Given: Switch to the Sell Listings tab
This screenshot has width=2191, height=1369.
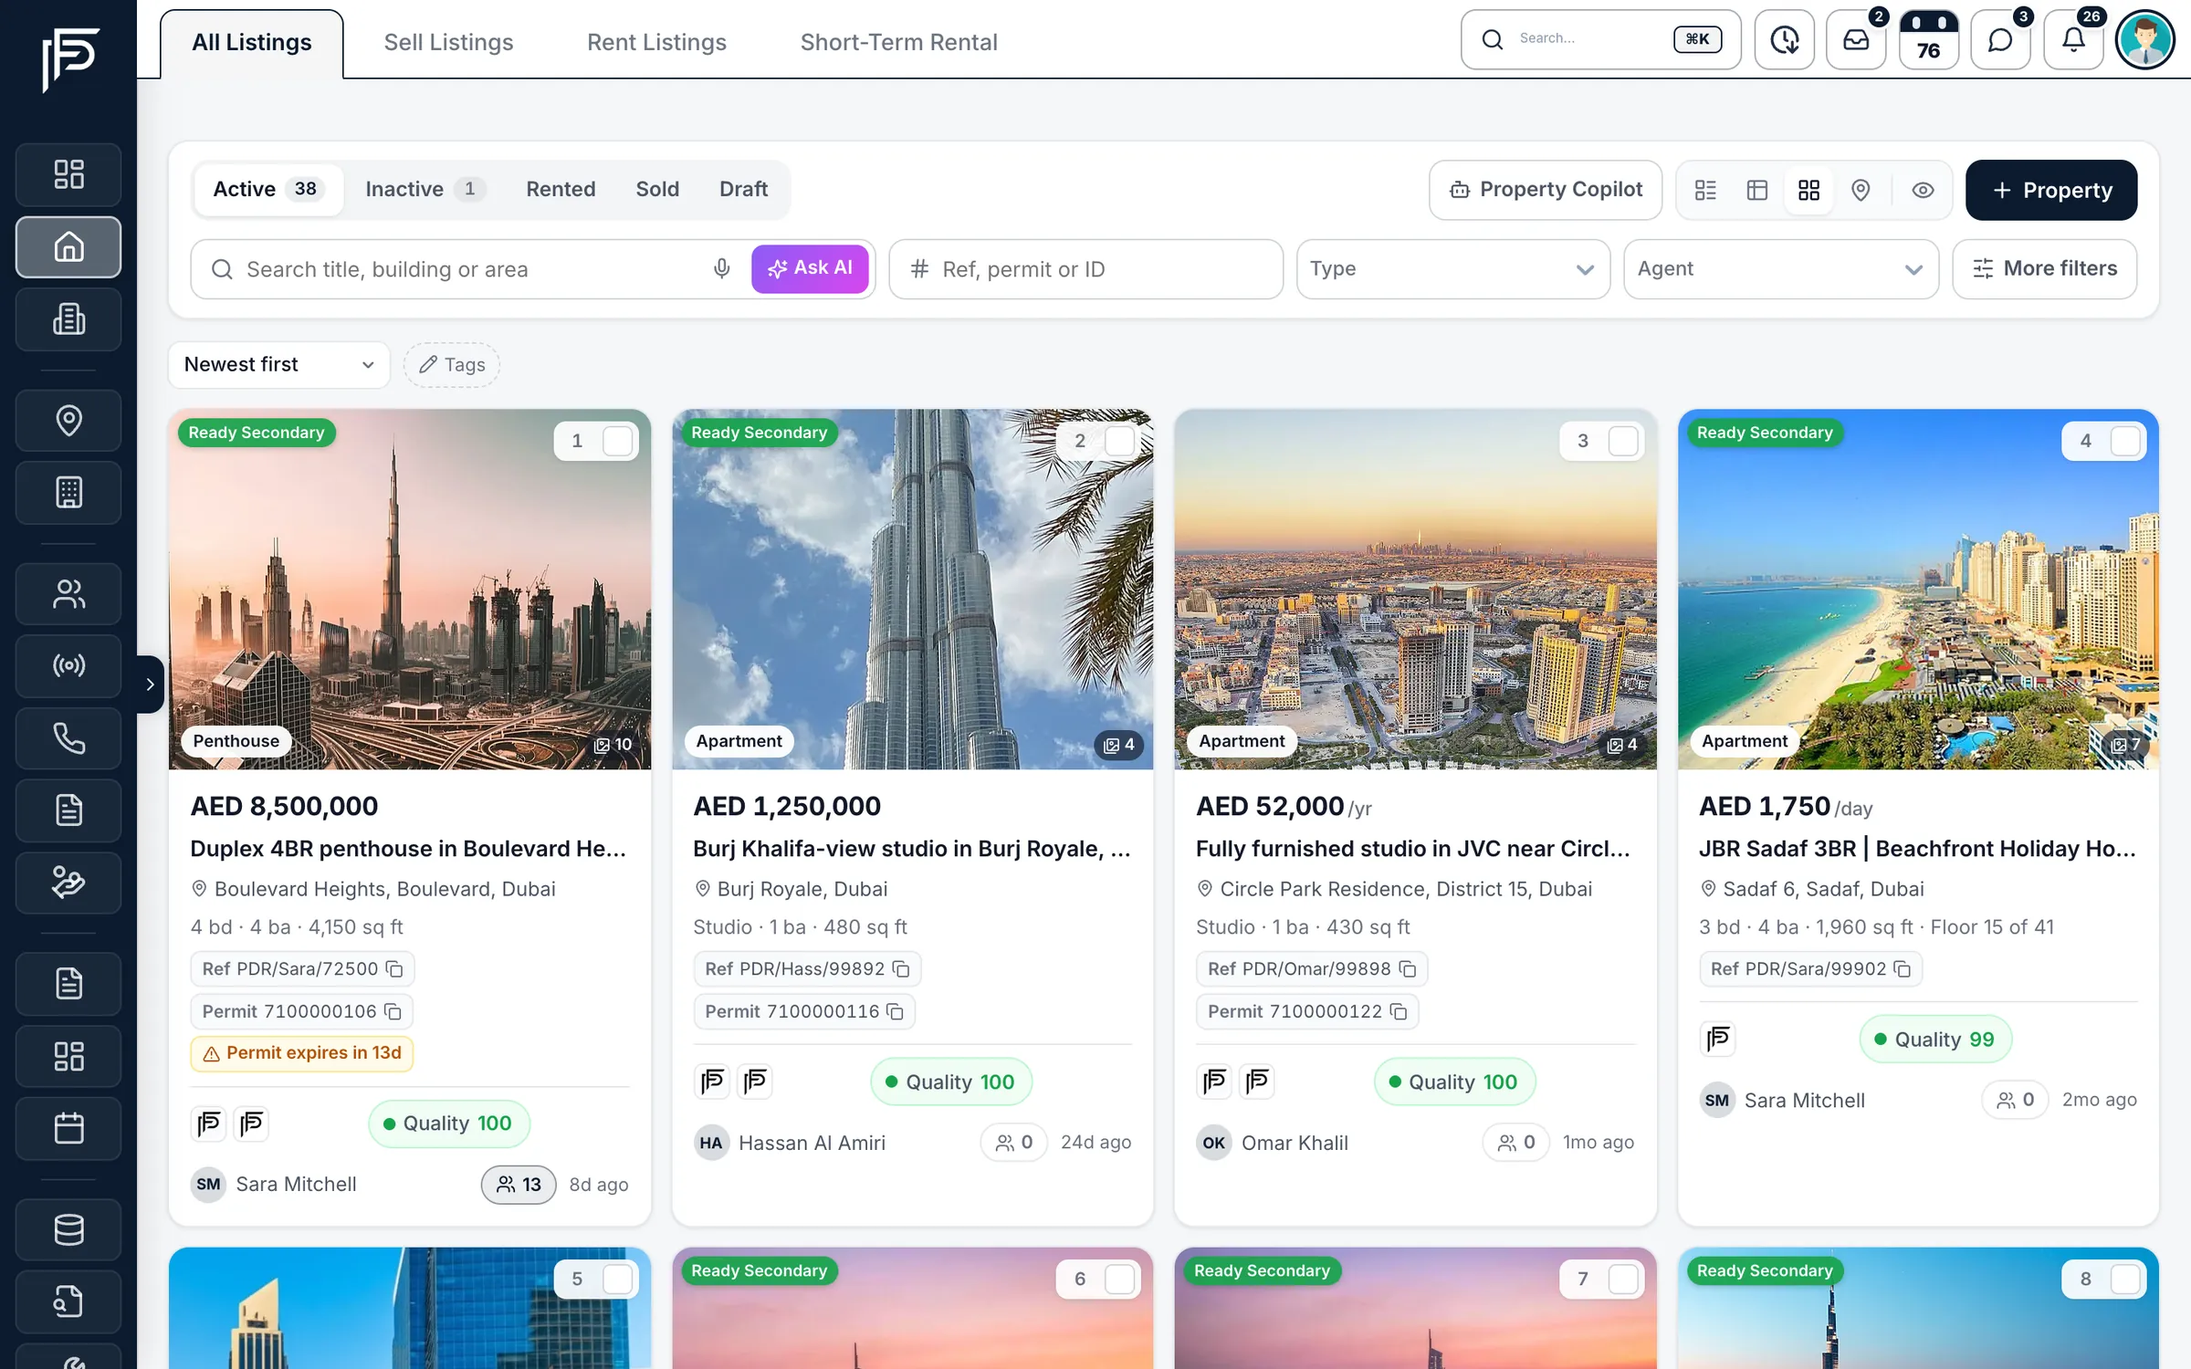Looking at the screenshot, I should point(448,42).
